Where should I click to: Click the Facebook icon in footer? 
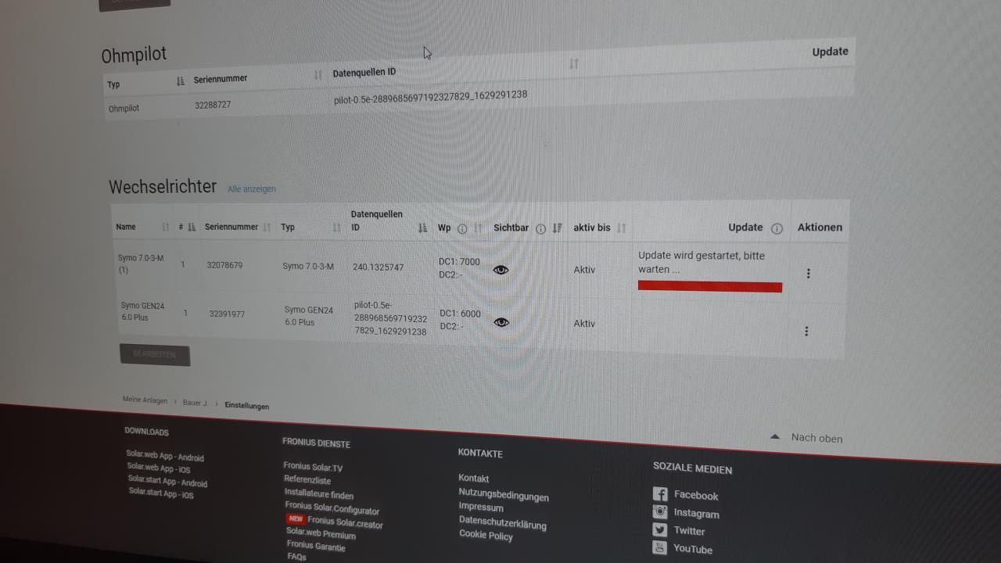[x=660, y=494]
